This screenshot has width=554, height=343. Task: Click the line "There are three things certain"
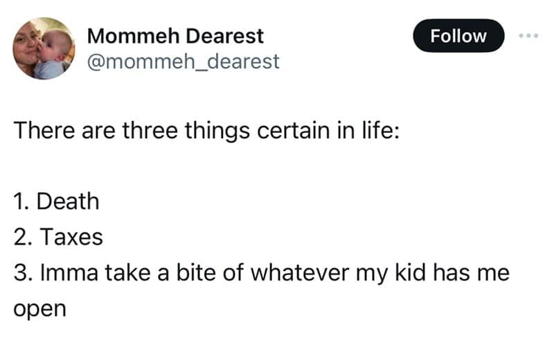[x=206, y=131]
